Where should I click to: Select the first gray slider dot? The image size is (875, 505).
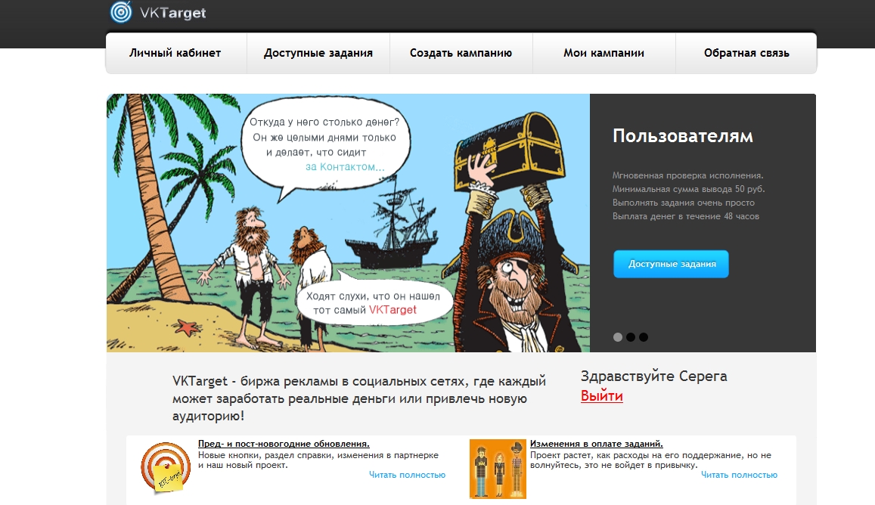(x=618, y=337)
